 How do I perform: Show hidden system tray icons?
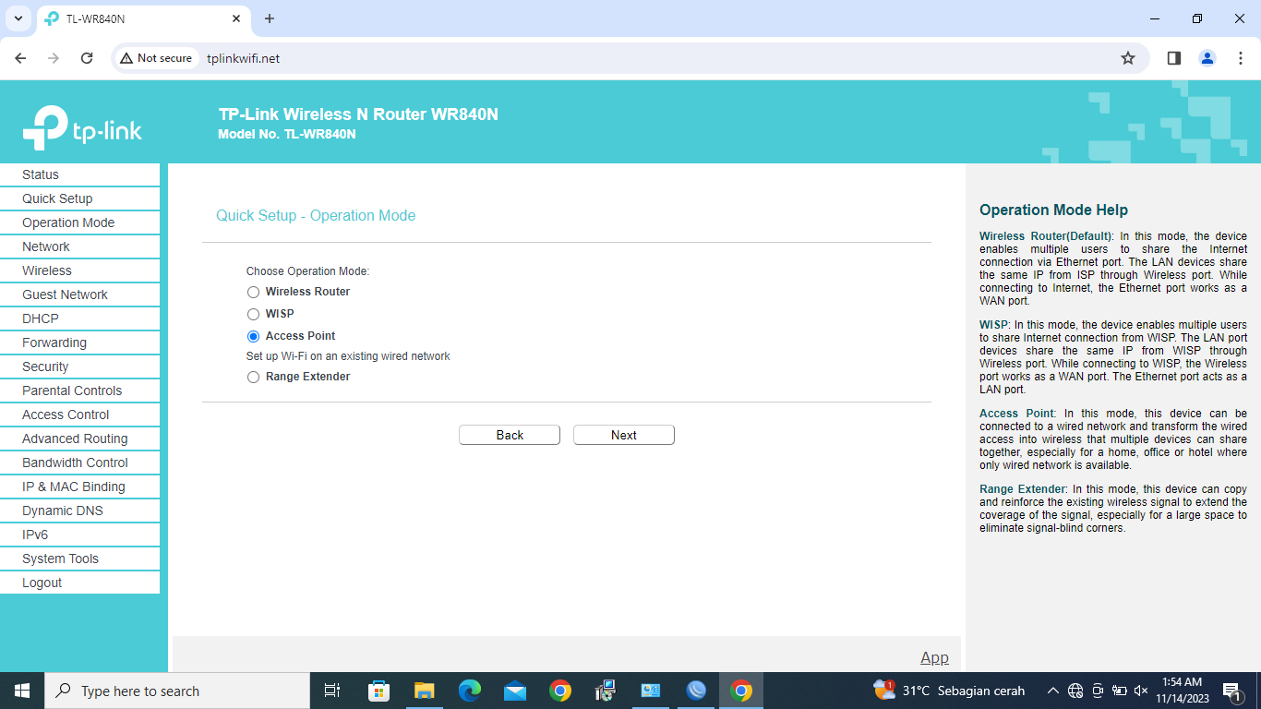1052,691
